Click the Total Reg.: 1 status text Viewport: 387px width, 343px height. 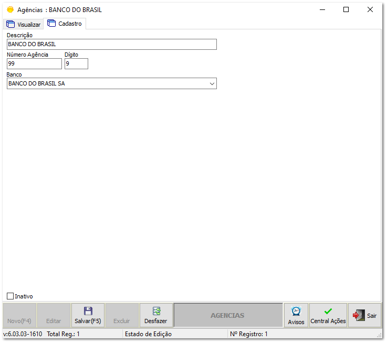(x=63, y=334)
